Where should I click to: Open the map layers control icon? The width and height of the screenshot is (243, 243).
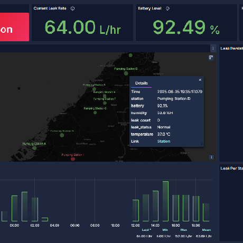211,58
